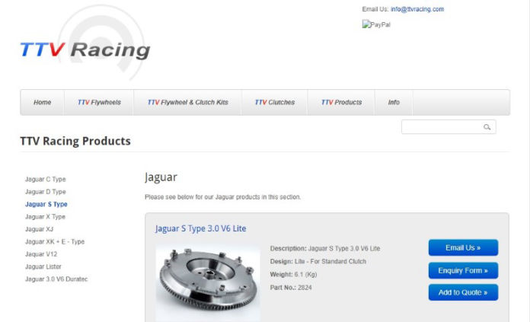Go to TTV Clutches menu
The image size is (530, 322).
coord(274,102)
